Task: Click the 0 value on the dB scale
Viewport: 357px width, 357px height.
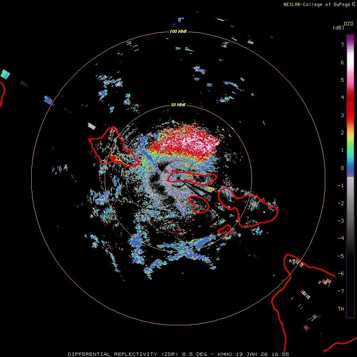Action: click(x=342, y=168)
